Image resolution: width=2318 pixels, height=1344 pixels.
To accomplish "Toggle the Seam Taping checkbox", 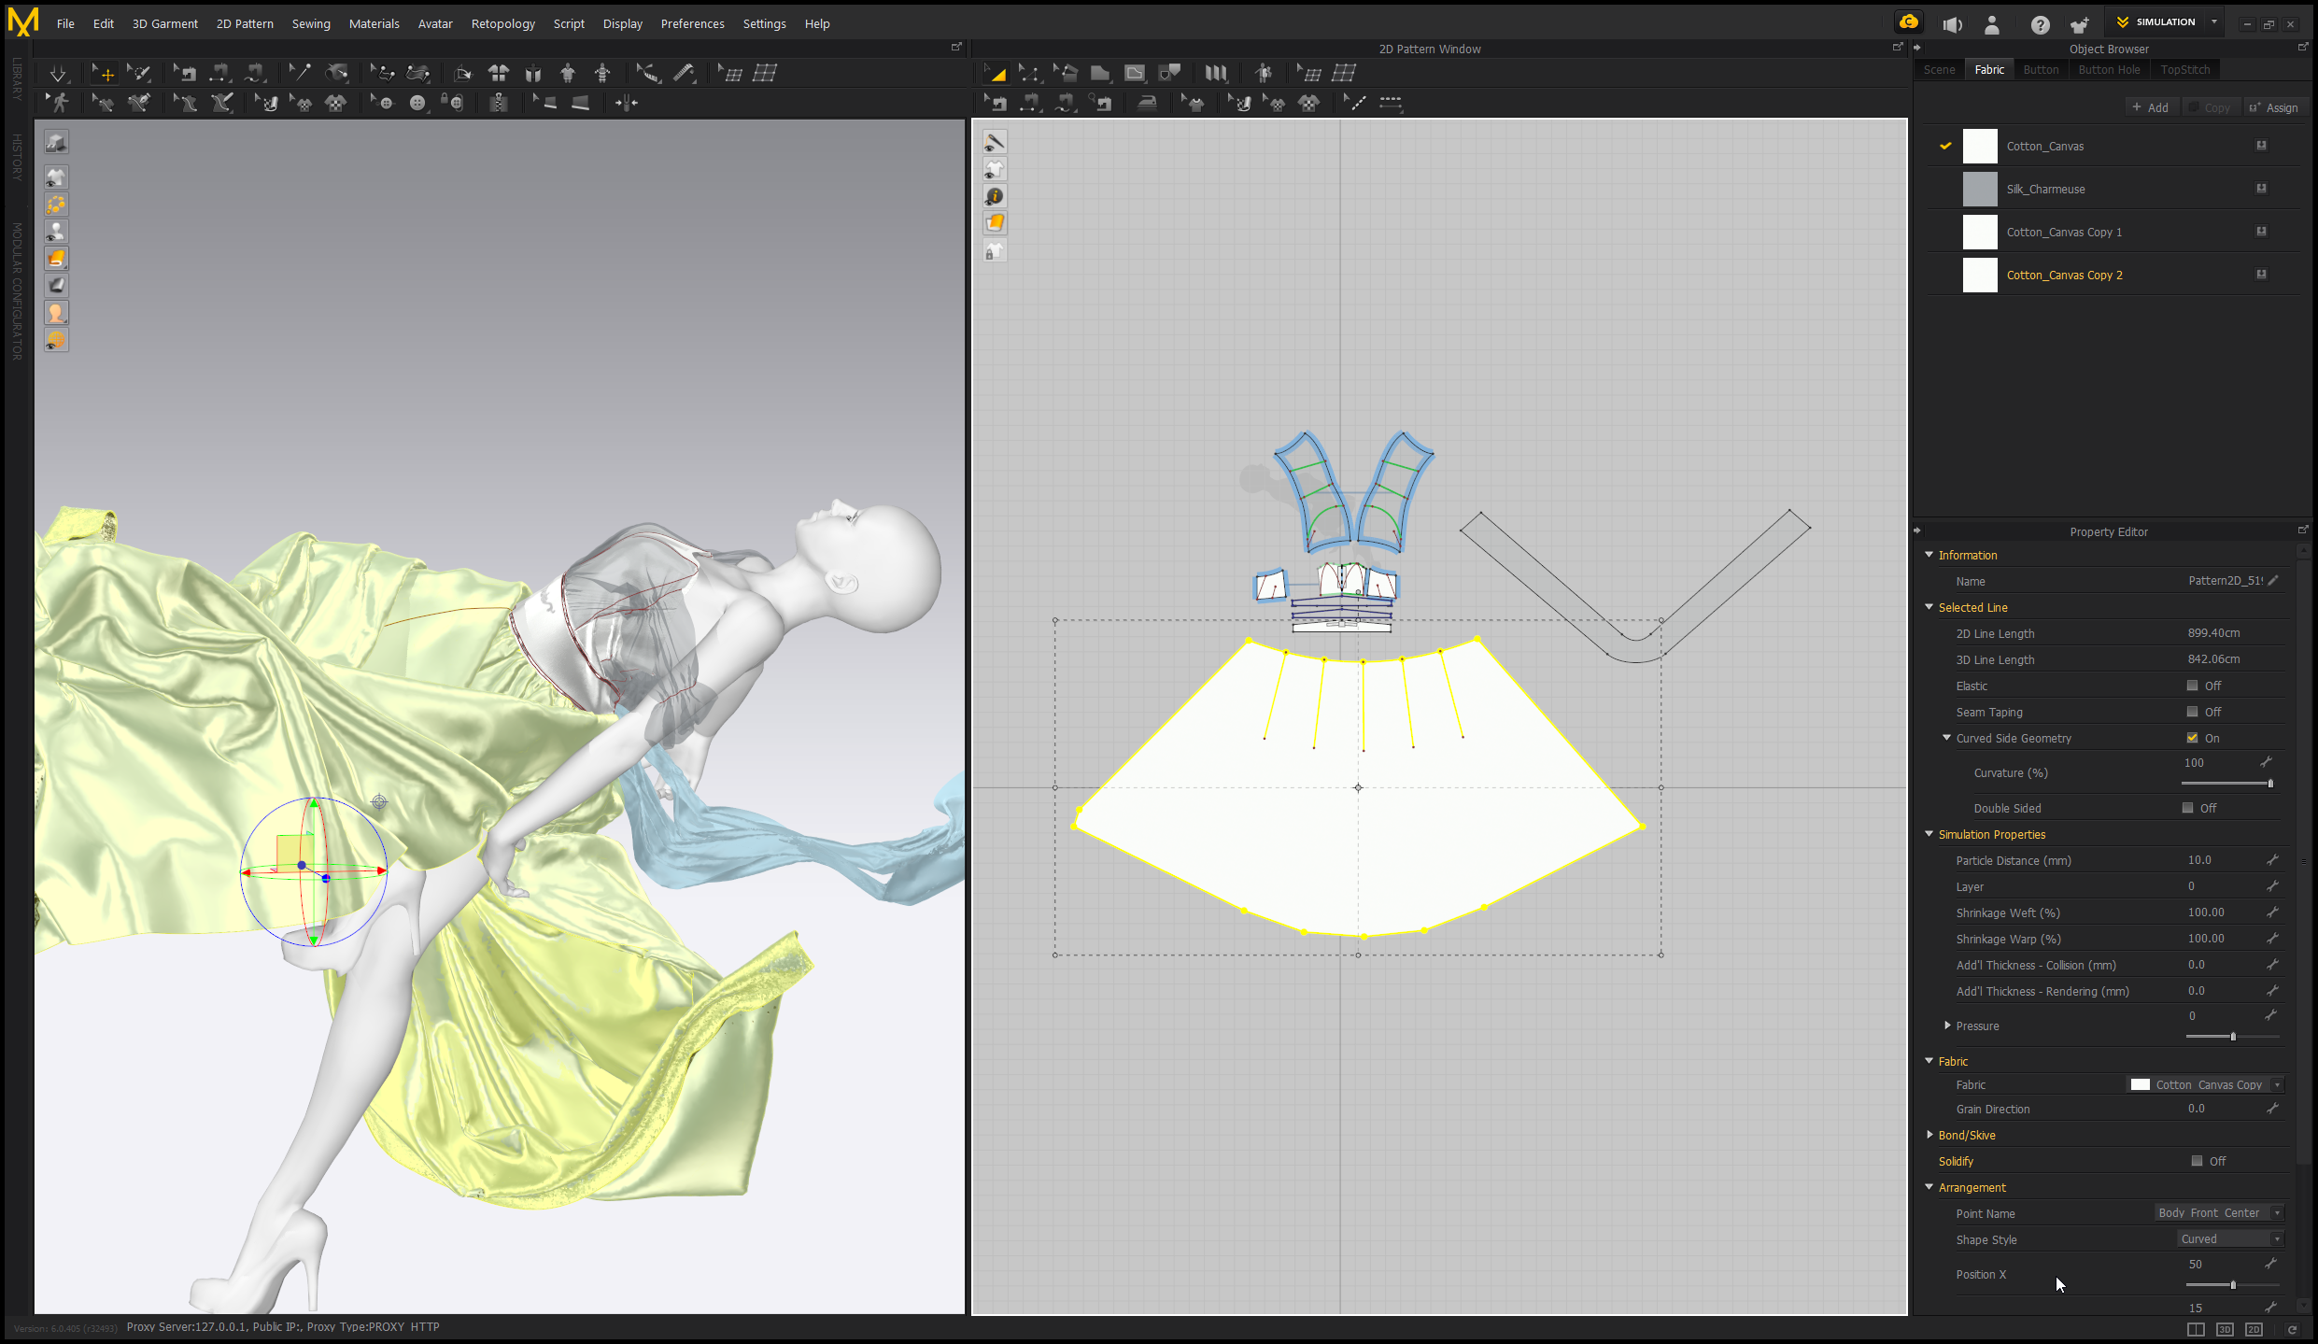I will click(x=2192, y=712).
